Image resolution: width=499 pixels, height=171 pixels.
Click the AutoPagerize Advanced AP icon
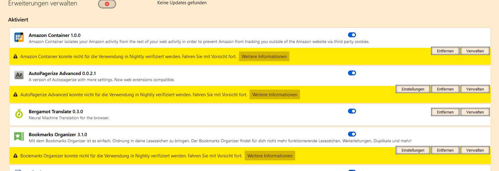click(19, 75)
